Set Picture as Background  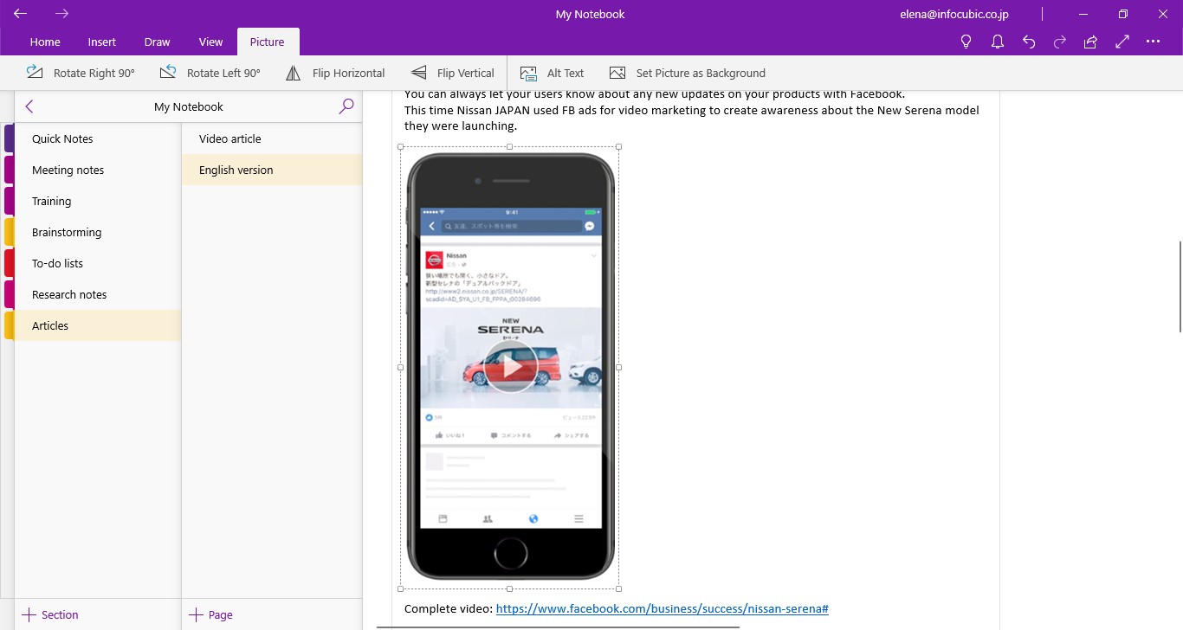click(x=688, y=73)
